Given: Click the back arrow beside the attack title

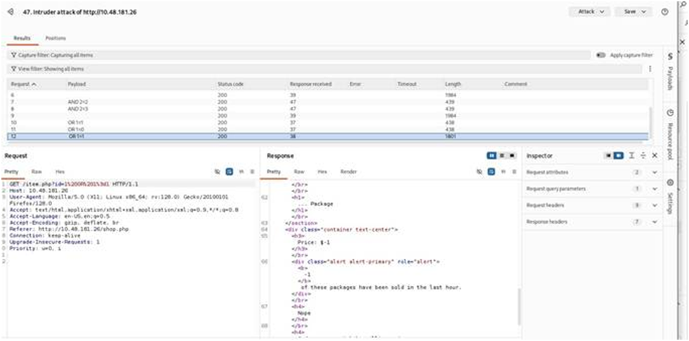Looking at the screenshot, I should (11, 12).
